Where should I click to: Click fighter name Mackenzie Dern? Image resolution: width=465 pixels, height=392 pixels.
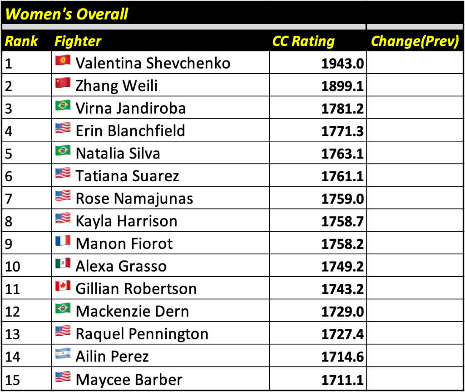132,311
